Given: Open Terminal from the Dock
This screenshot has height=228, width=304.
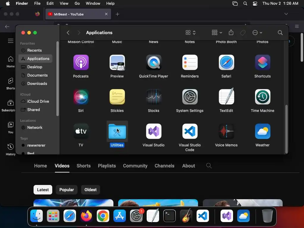Looking at the screenshot, I should coord(170,216).
